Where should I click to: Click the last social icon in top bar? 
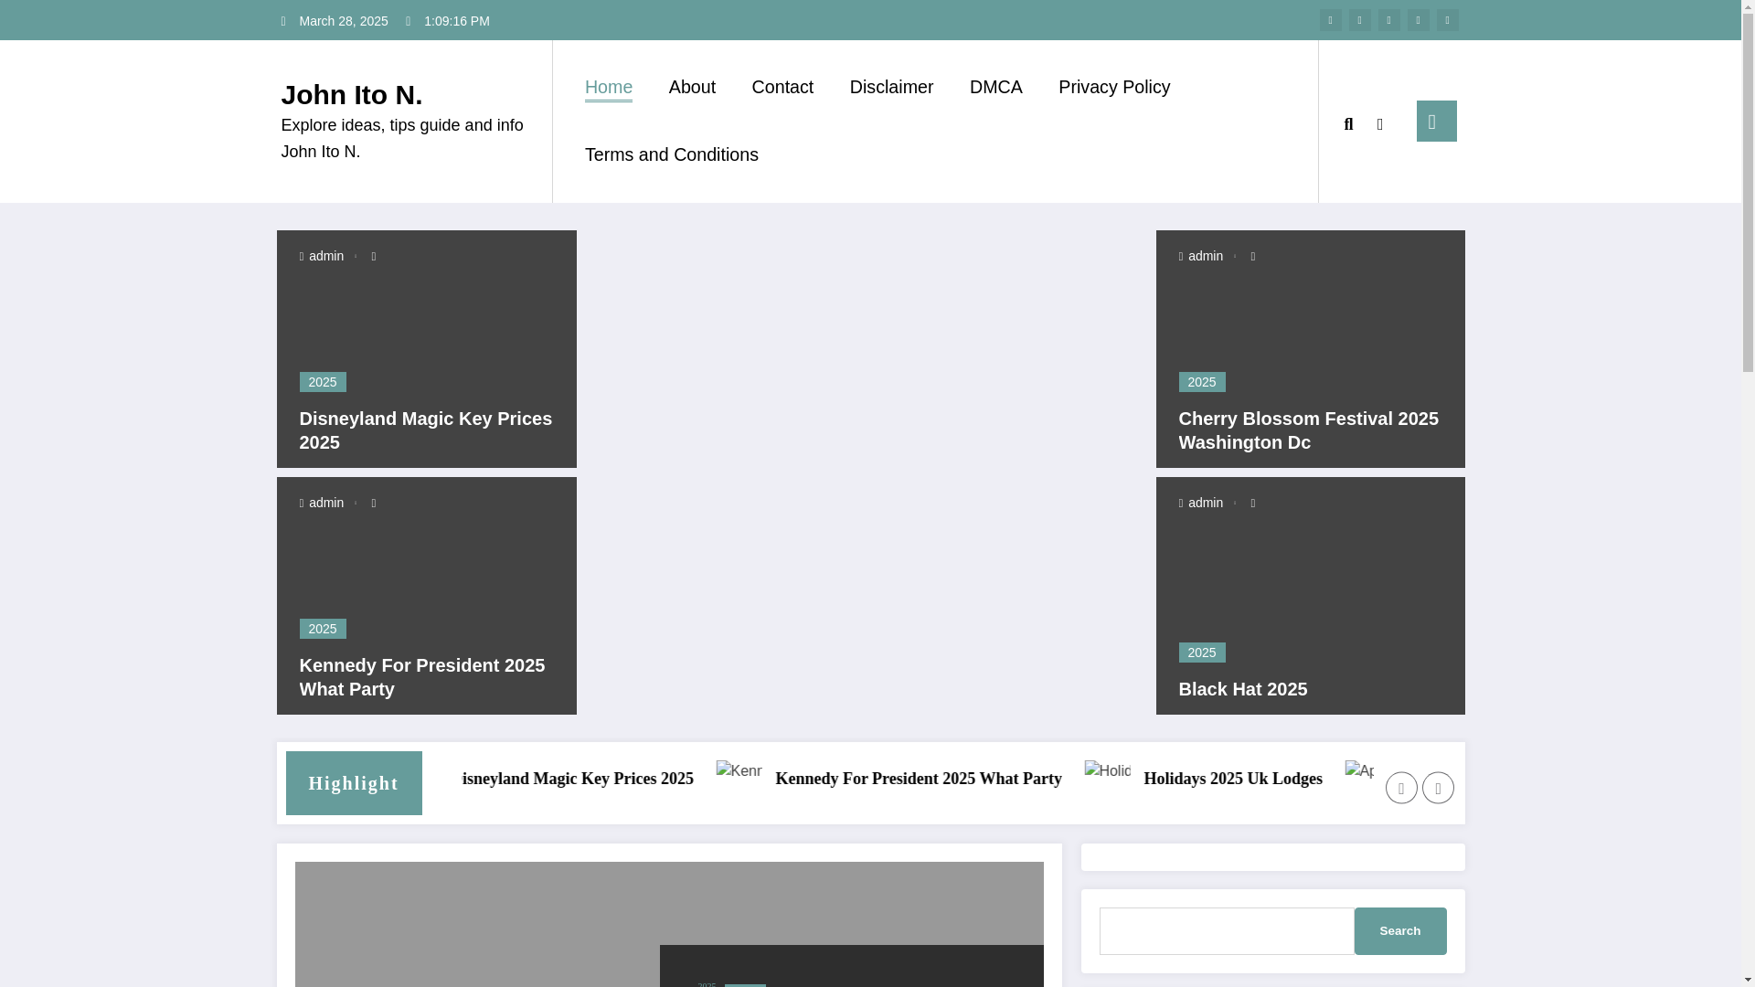pos(1447,20)
